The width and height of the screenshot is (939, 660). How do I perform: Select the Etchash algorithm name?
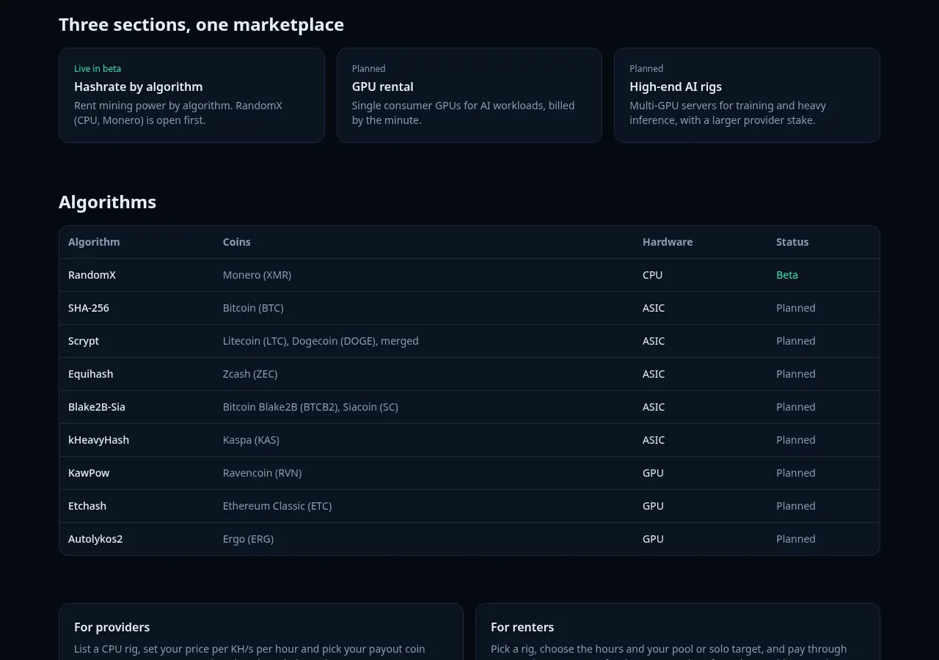[x=87, y=506]
